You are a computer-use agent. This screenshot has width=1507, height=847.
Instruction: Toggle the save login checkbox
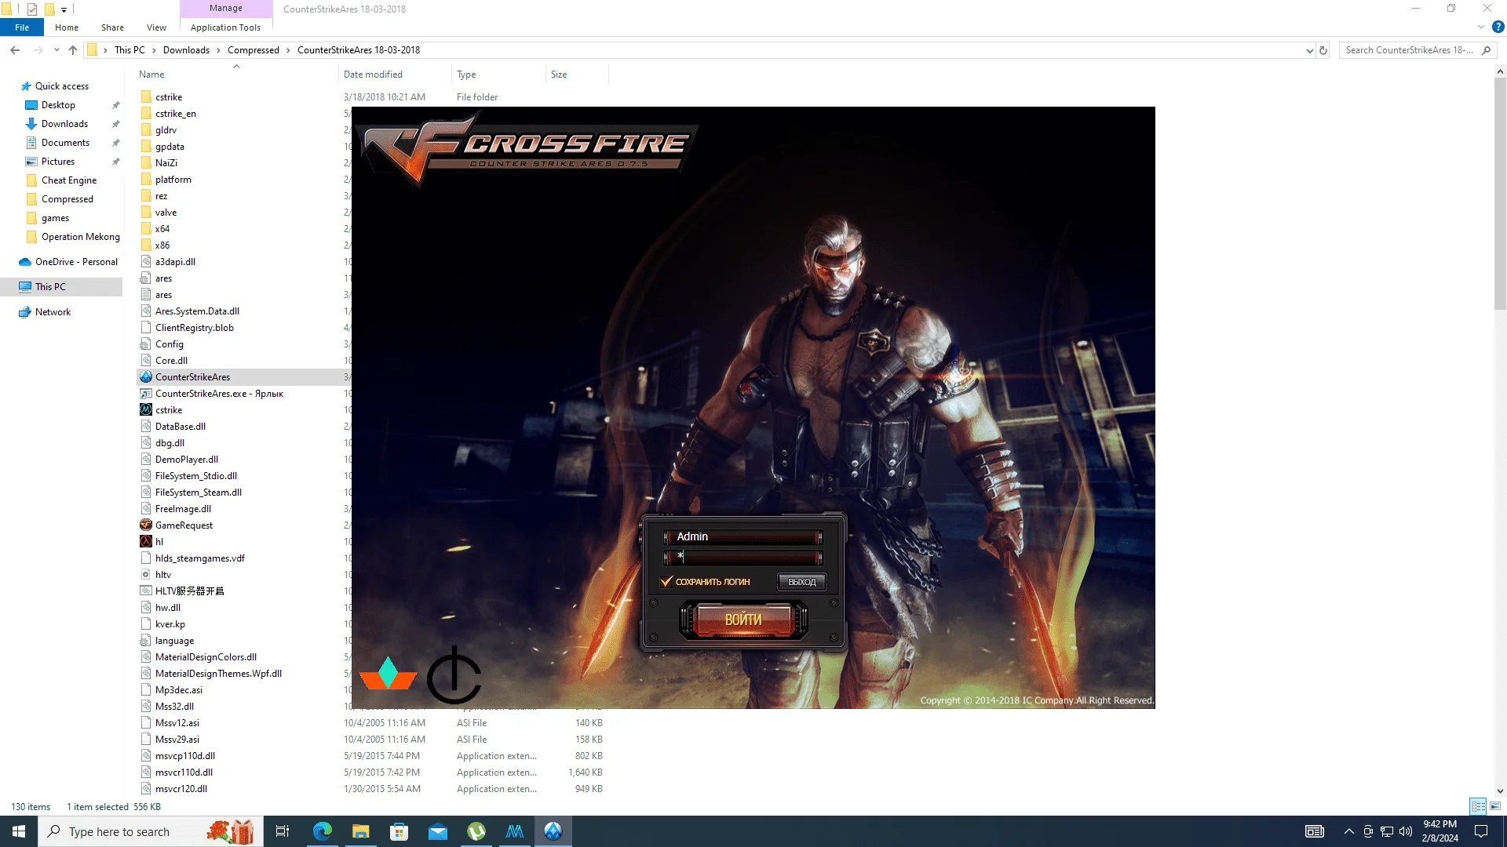point(666,582)
